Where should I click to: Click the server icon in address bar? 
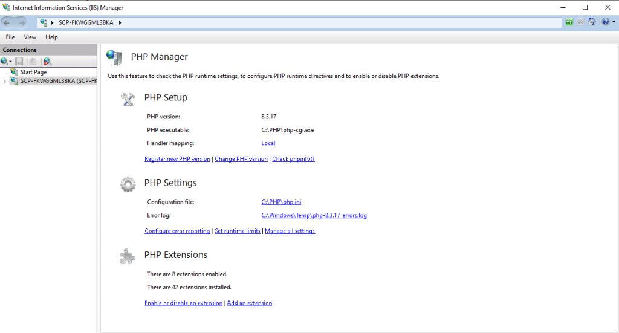44,22
